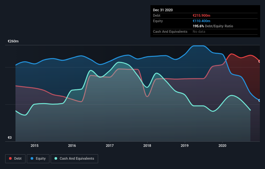Toggle Cash And Equivalents legend button
The width and height of the screenshot is (265, 169).
[x=74, y=159]
